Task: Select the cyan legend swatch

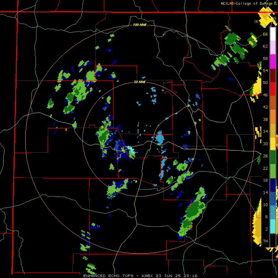Action: pos(273,226)
